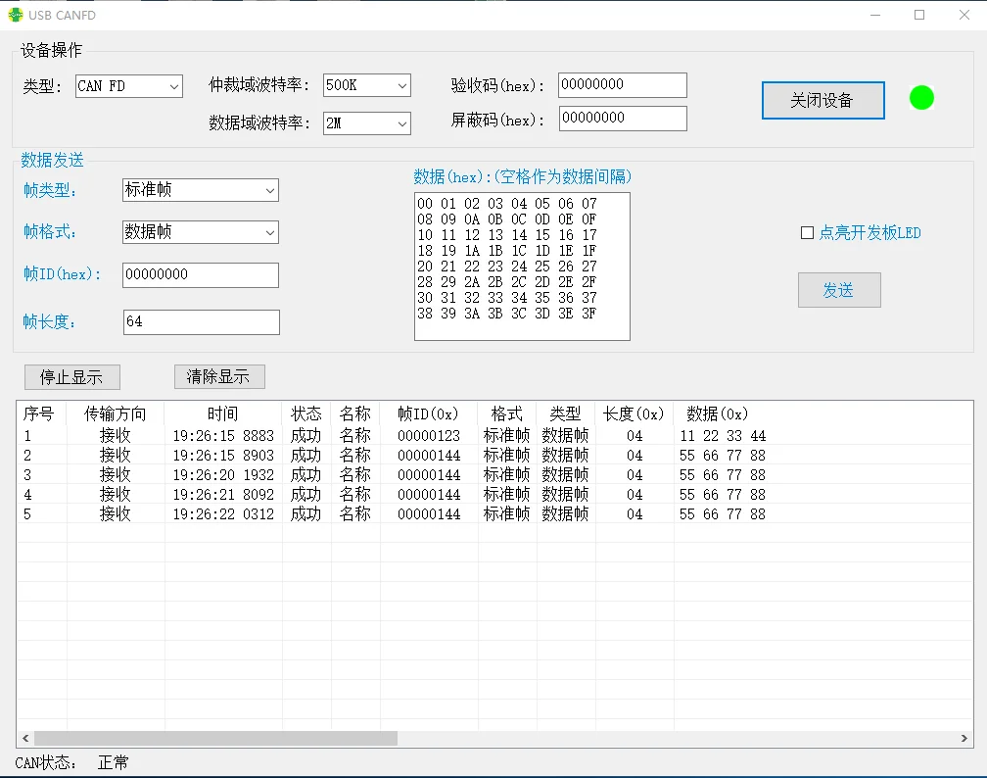Open the 数据域波特率 2M dropdown
The image size is (987, 778).
coord(366,123)
